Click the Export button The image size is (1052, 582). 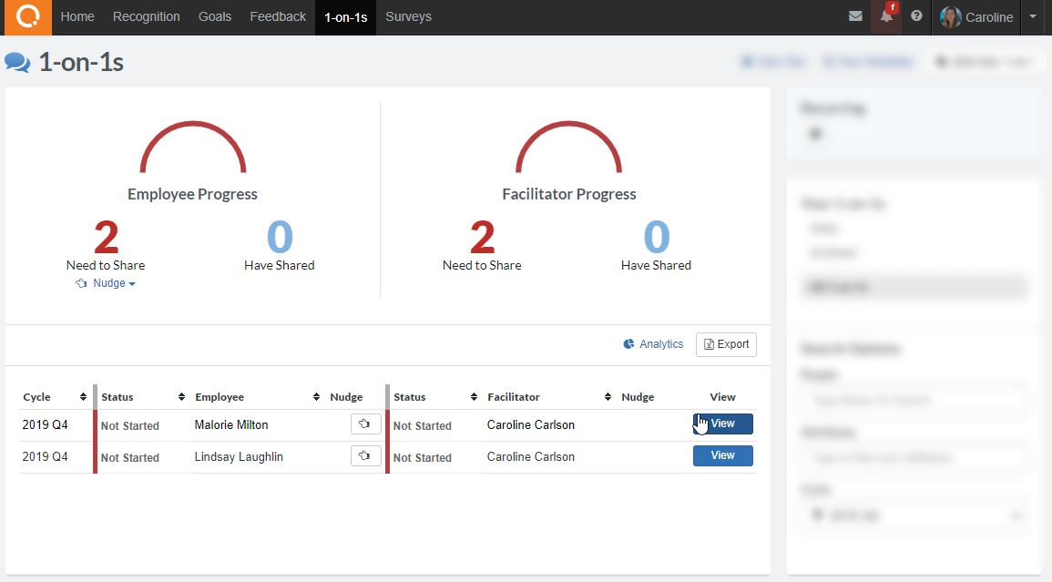pyautogui.click(x=726, y=344)
